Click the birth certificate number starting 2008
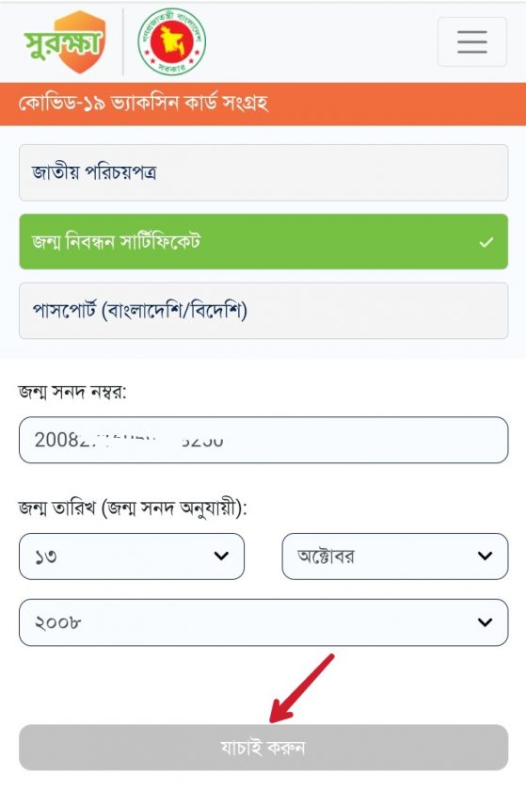 (129, 440)
